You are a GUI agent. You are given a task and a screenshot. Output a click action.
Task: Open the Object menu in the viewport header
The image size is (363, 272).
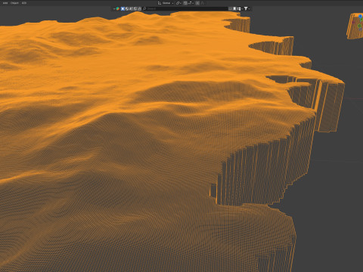click(x=14, y=3)
